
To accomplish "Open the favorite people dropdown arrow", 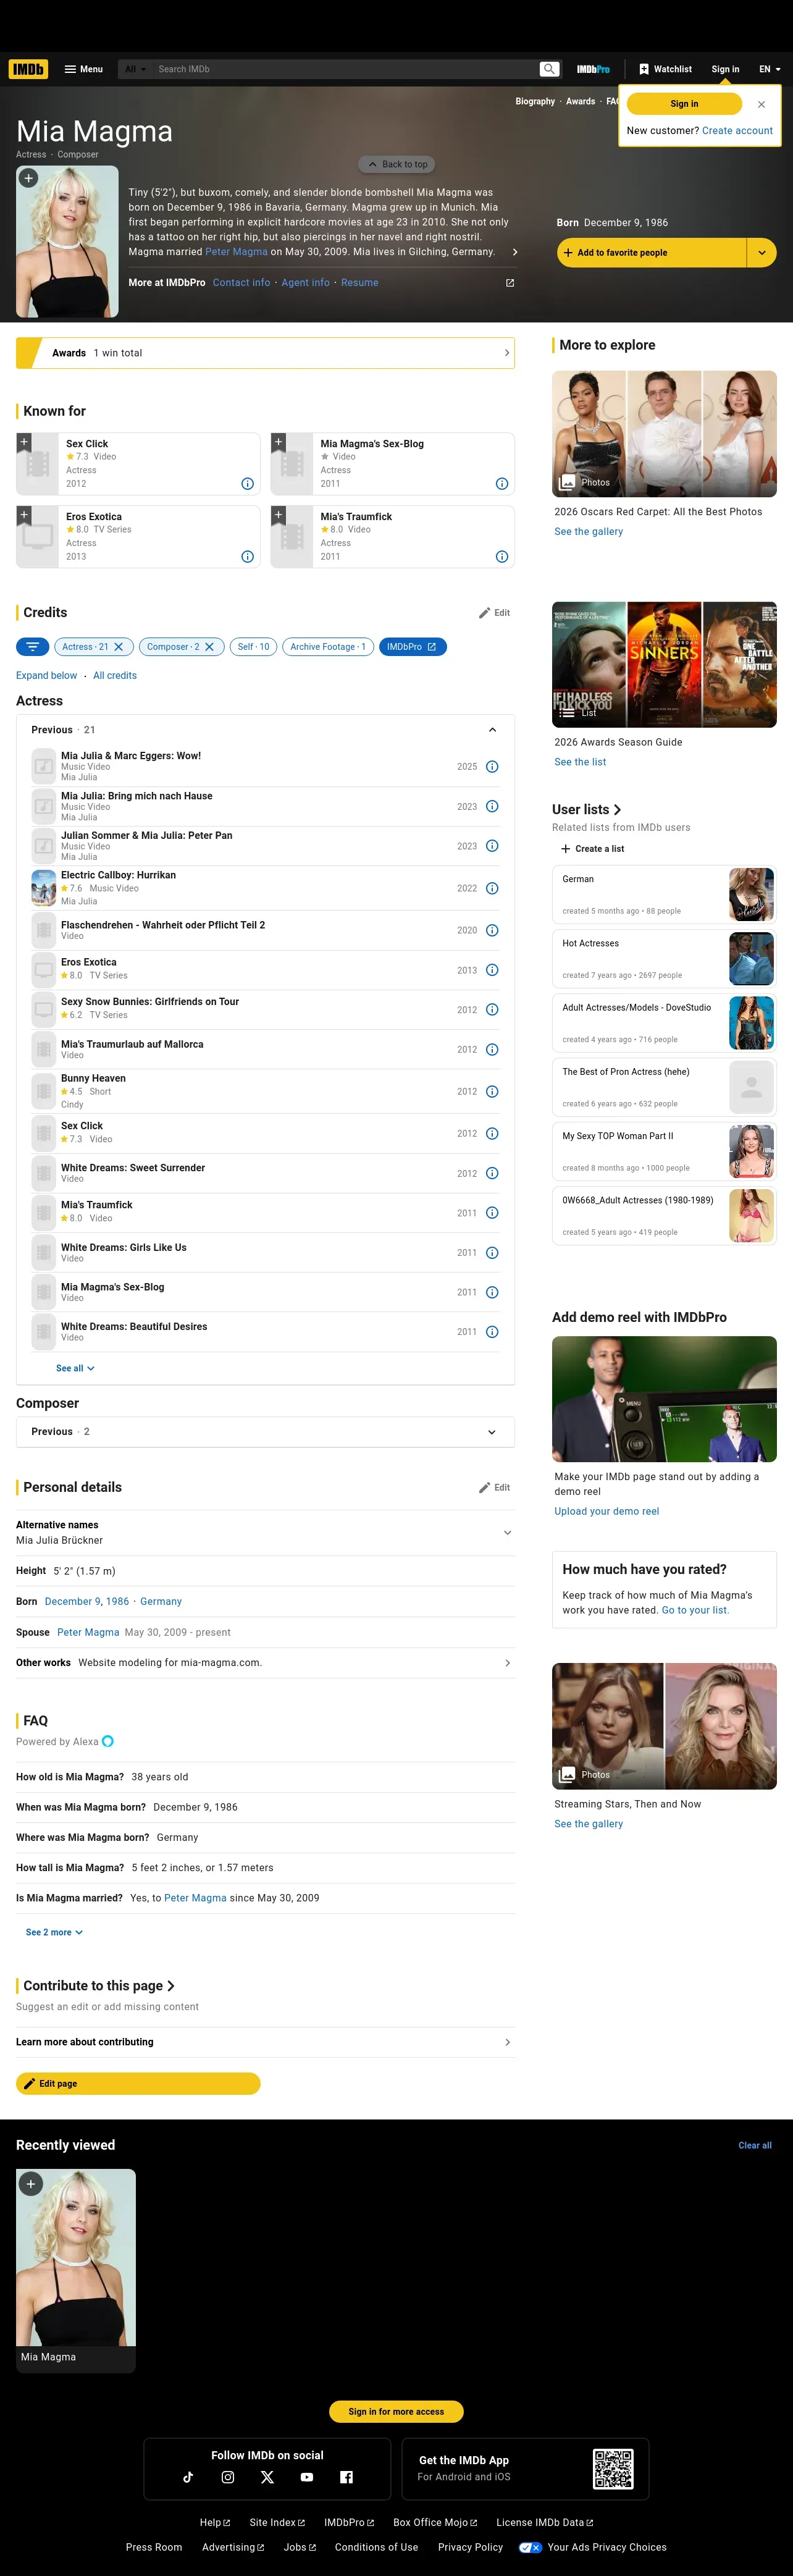I will pos(762,253).
